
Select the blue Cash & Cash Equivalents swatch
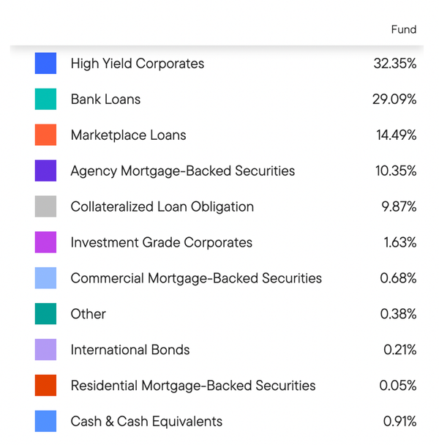point(45,421)
